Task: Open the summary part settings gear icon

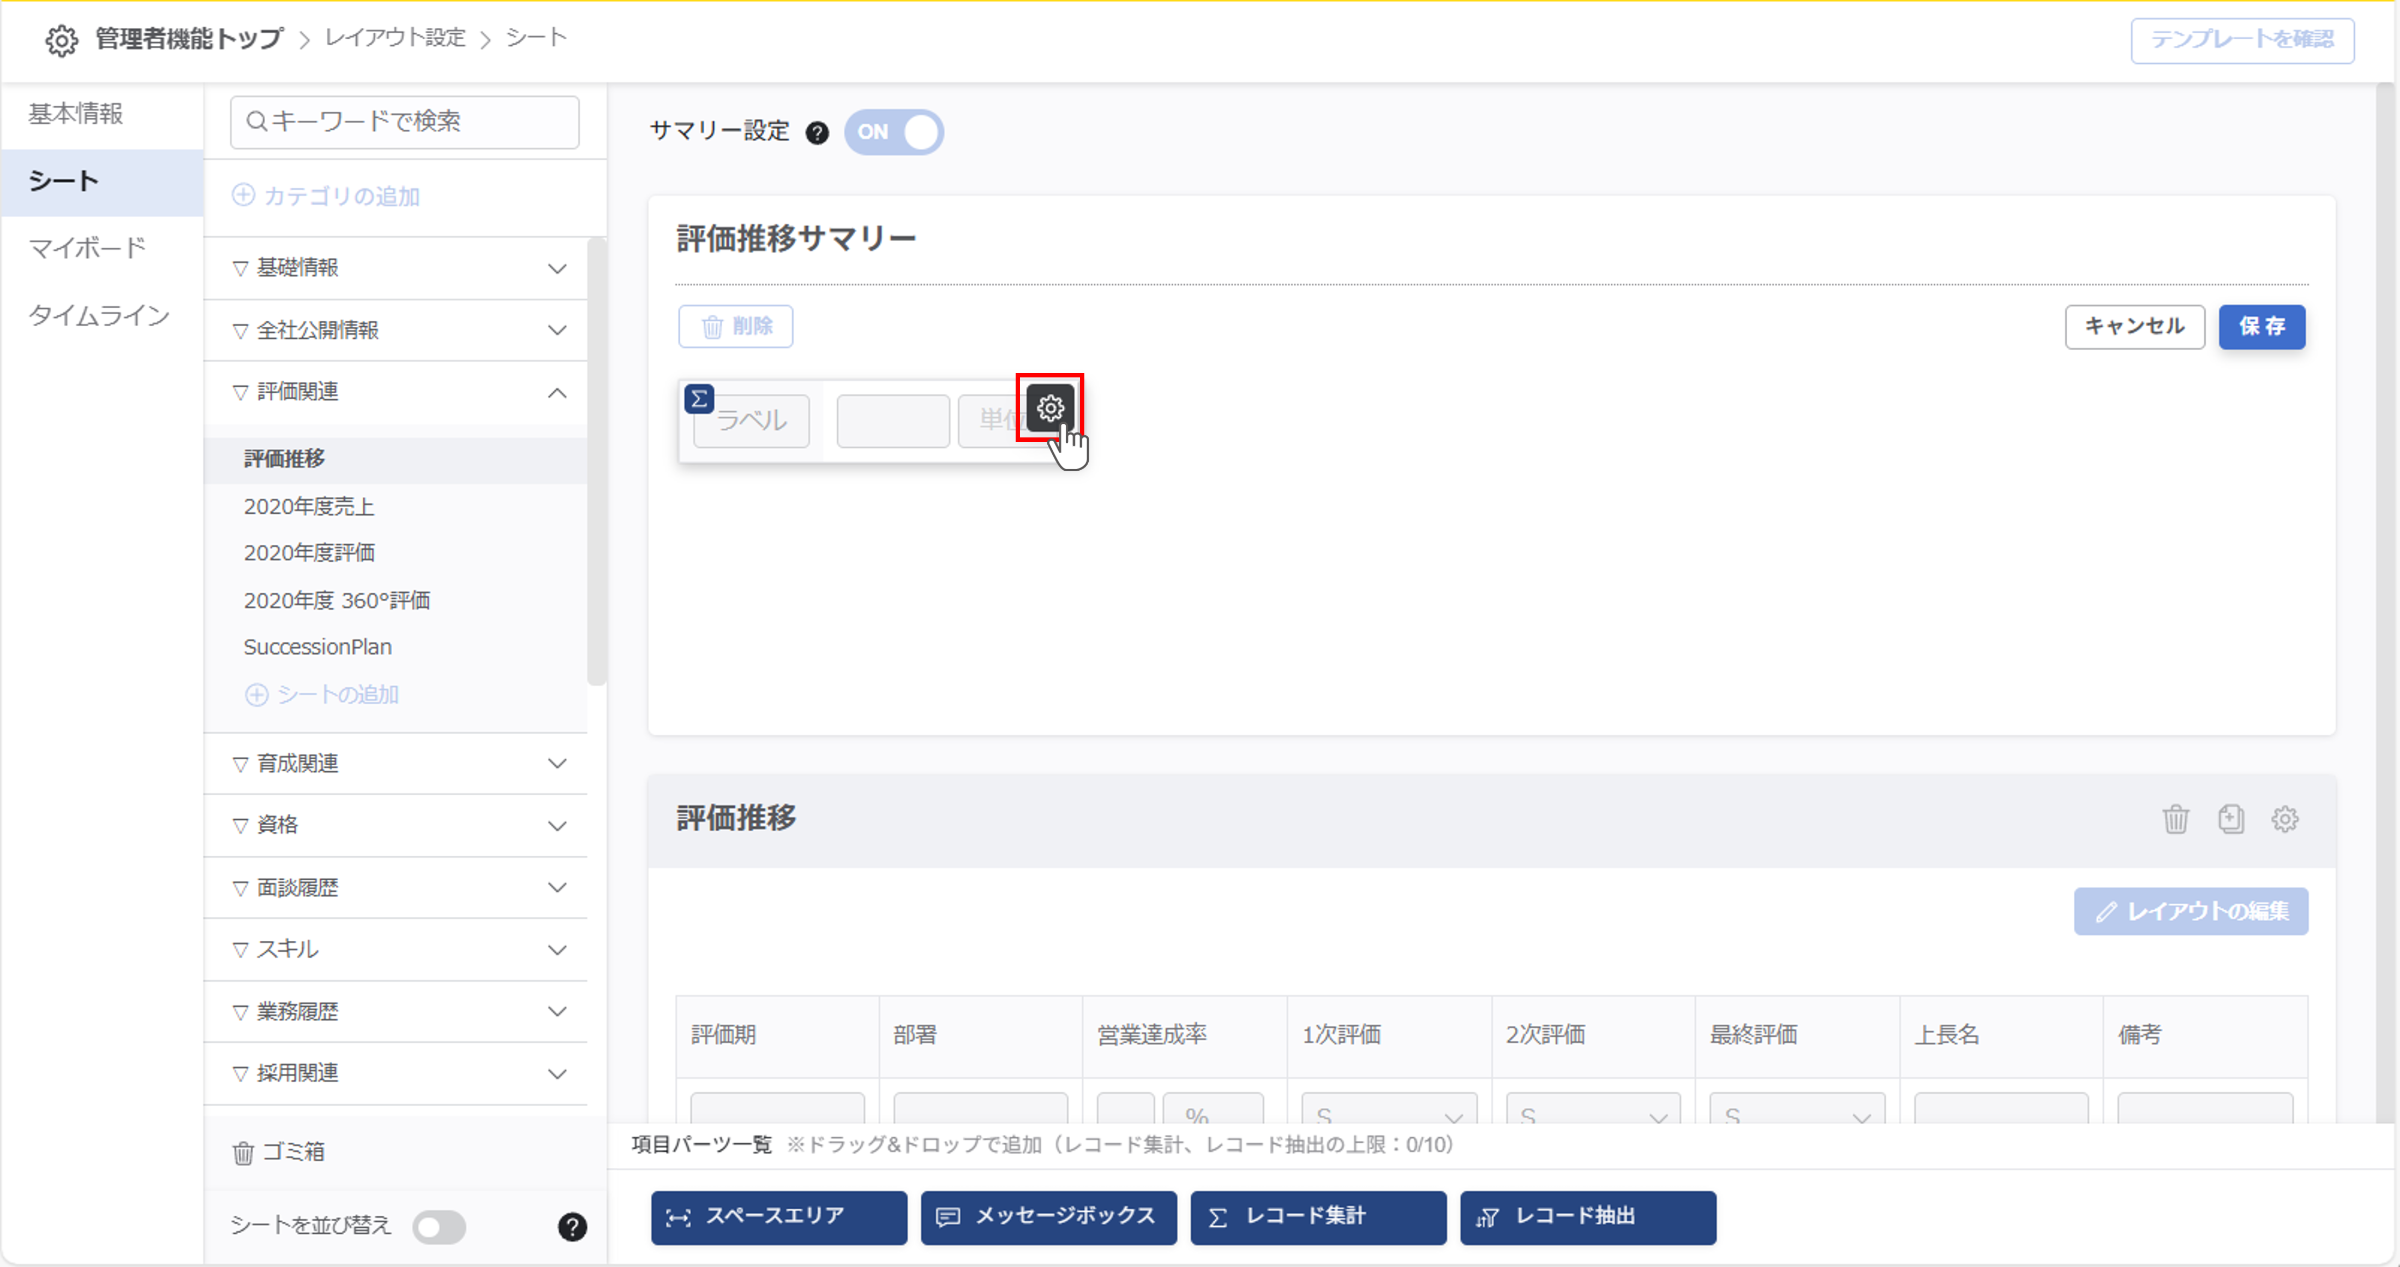Action: [x=1050, y=407]
